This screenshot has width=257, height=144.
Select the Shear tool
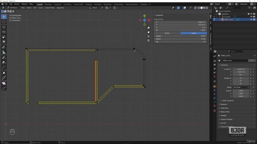[4, 83]
